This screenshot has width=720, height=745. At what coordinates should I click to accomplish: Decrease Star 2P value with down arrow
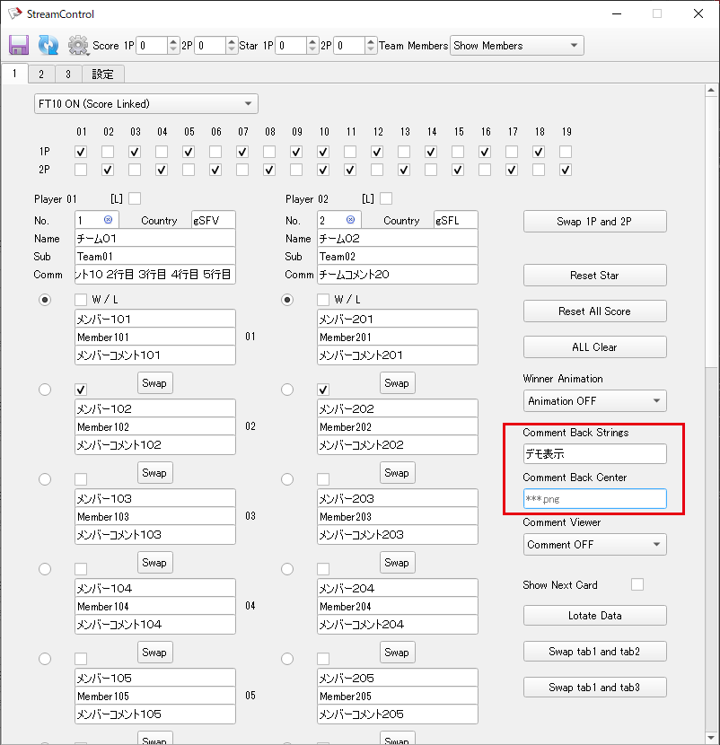point(371,49)
